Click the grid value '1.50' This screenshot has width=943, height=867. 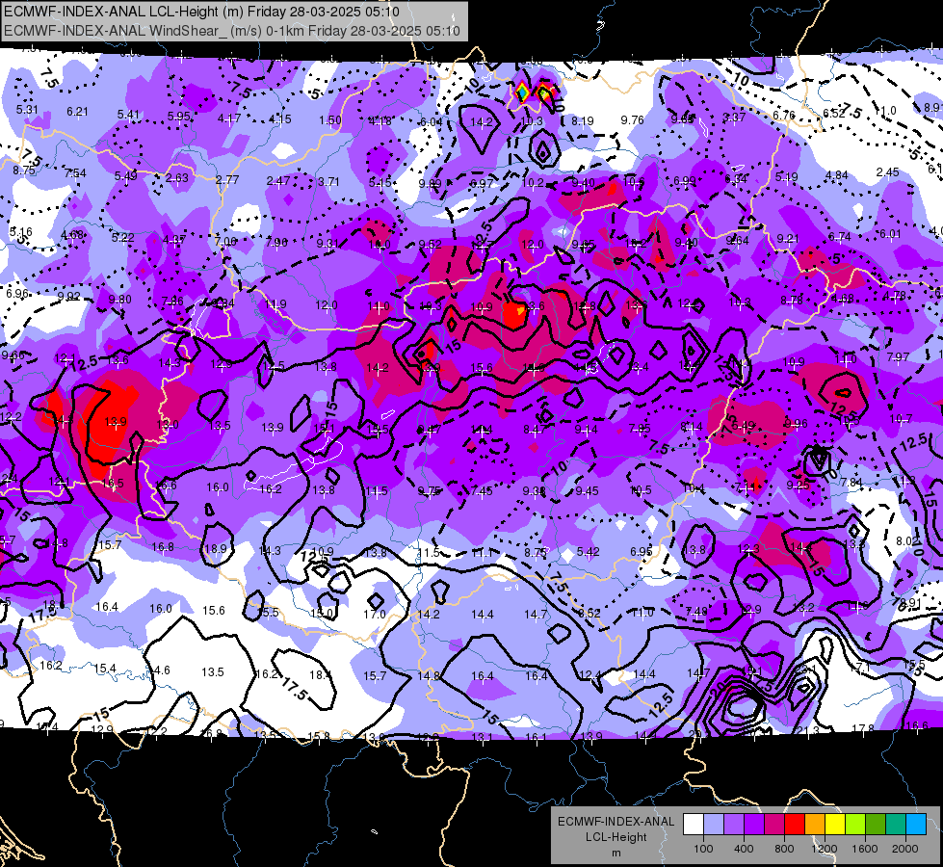coord(330,119)
